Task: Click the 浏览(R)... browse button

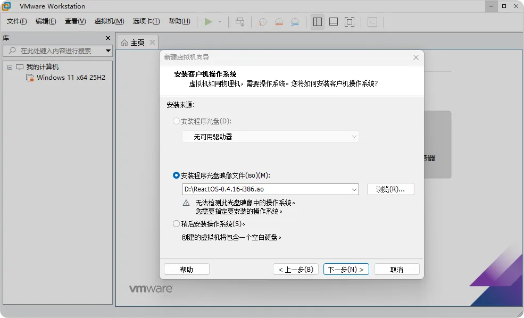Action: click(390, 189)
